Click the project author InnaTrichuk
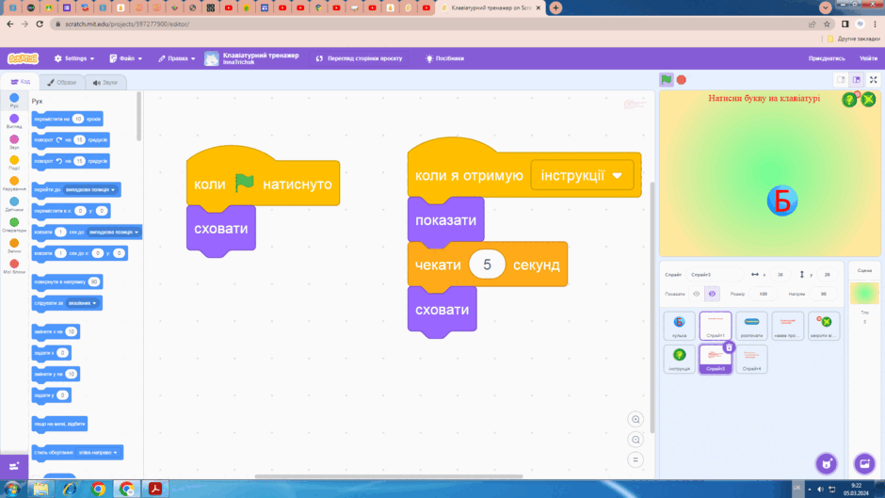The height and width of the screenshot is (498, 885). pos(239,62)
